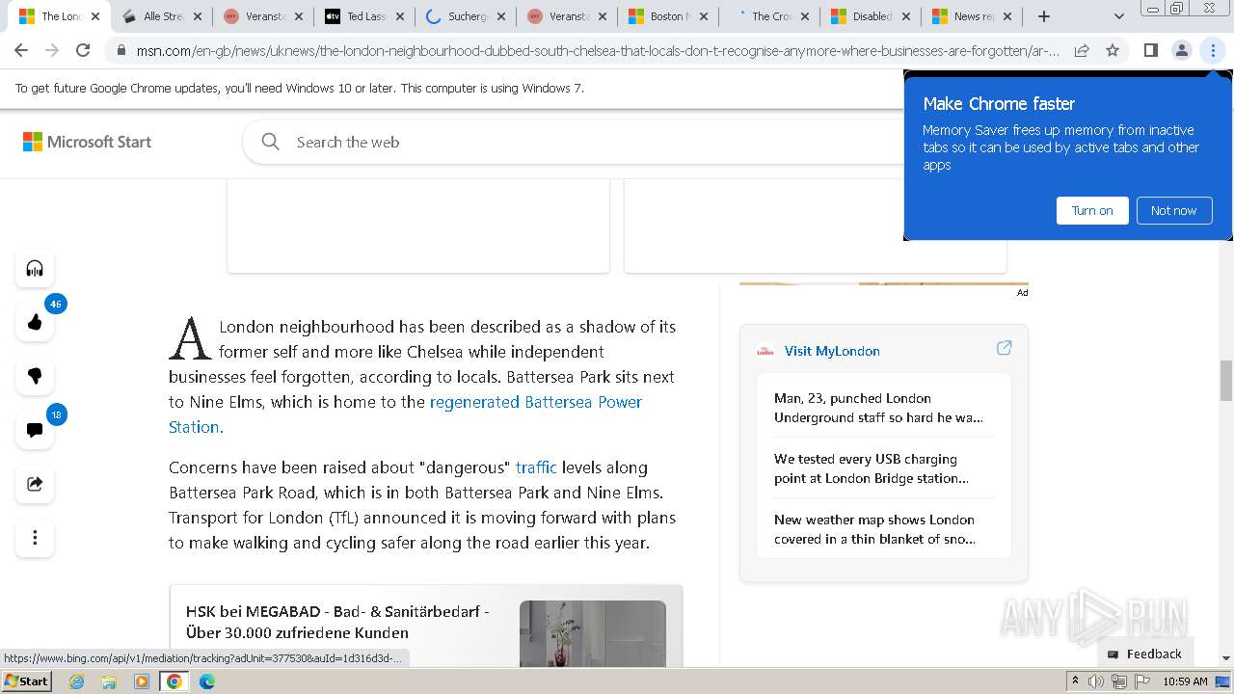Go forward with the browser forward arrow

[x=52, y=50]
